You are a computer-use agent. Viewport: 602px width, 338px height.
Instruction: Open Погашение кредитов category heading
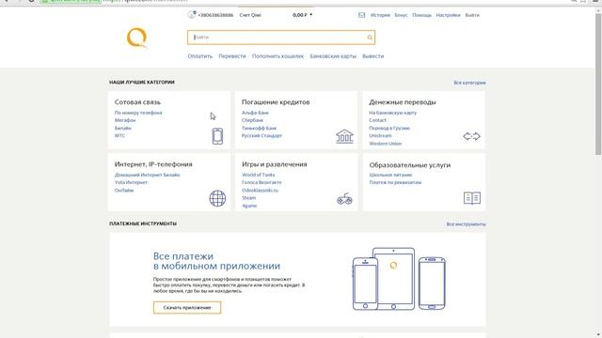tap(276, 102)
